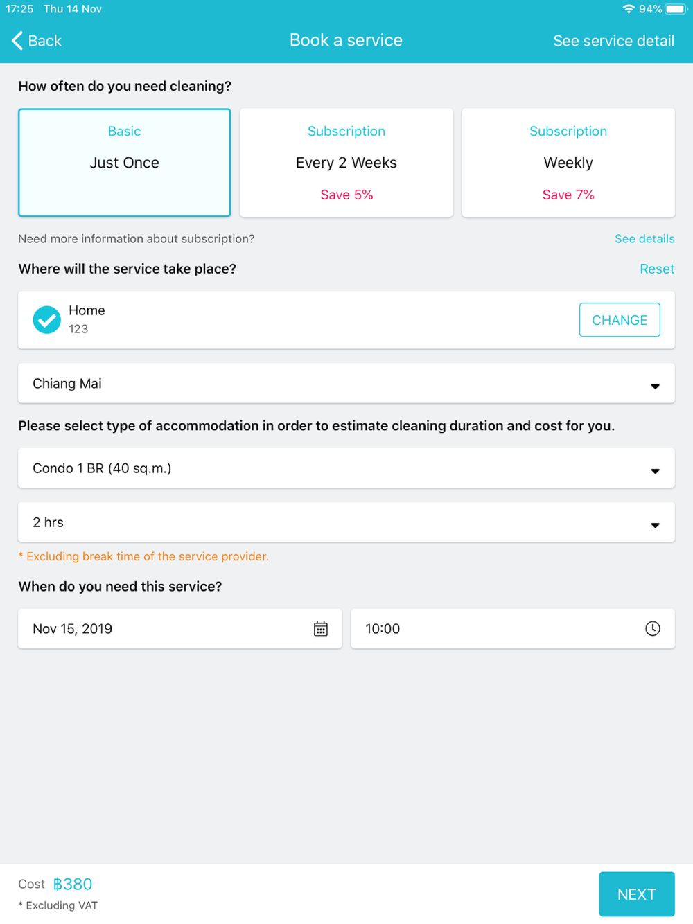Tap the Nov 15, 2019 date field
The width and height of the screenshot is (693, 924).
coord(180,629)
